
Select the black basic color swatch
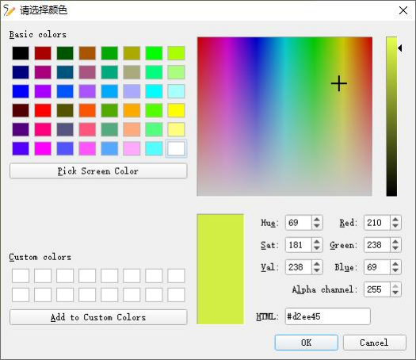[x=21, y=53]
